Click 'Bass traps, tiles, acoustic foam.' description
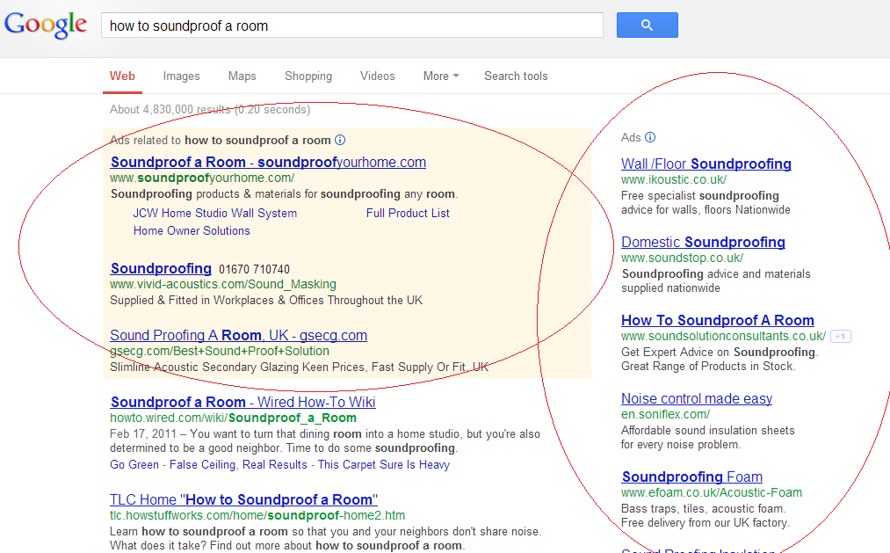 click(x=703, y=509)
